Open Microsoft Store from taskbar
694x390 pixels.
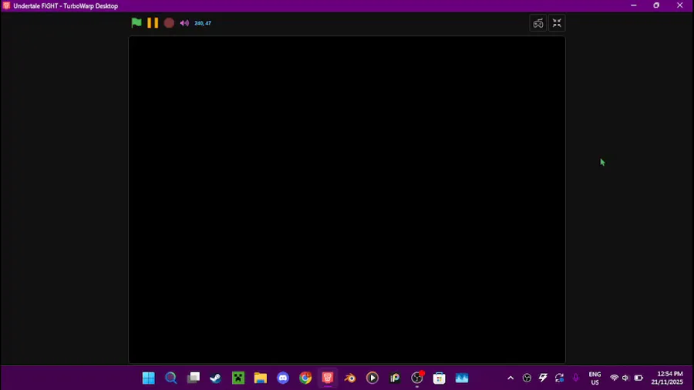click(x=440, y=378)
